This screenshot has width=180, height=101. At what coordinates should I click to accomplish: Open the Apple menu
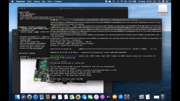coord(12,1)
